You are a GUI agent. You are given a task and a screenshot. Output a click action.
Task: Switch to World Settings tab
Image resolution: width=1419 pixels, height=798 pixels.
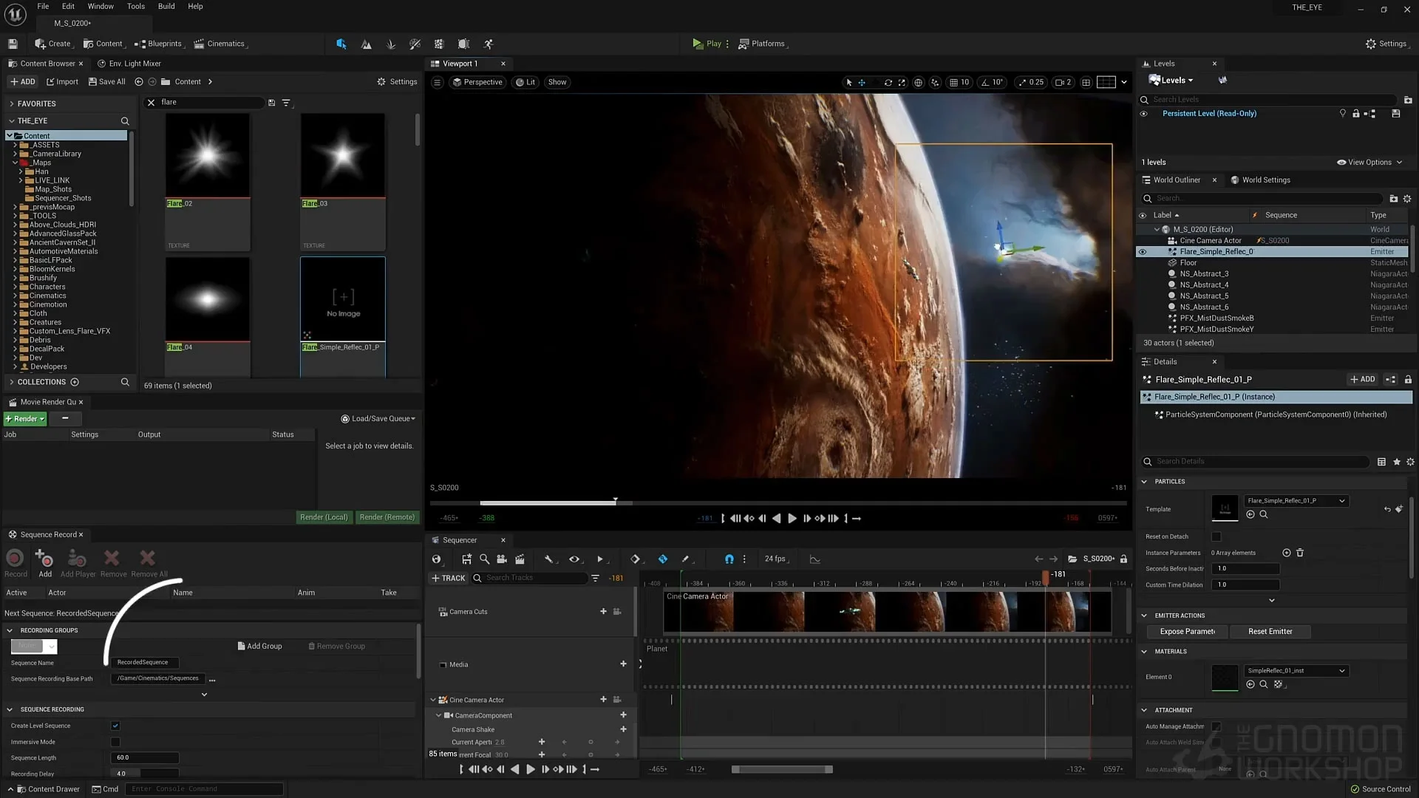(x=1260, y=180)
